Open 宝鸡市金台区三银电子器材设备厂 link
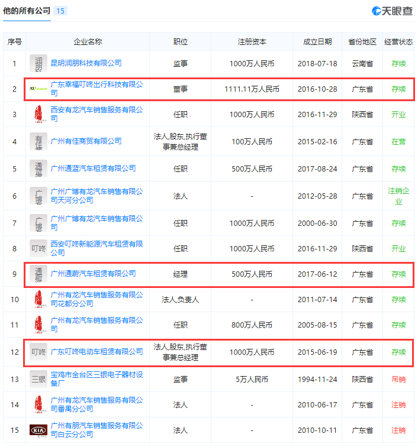Image resolution: width=418 pixels, height=447 pixels. (97, 379)
